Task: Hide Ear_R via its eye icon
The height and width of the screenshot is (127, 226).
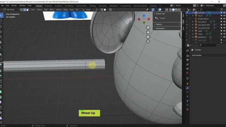Action: tap(224, 16)
